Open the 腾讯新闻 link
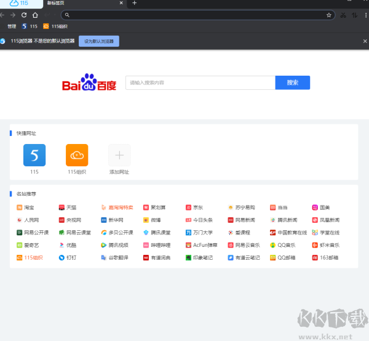 point(284,220)
